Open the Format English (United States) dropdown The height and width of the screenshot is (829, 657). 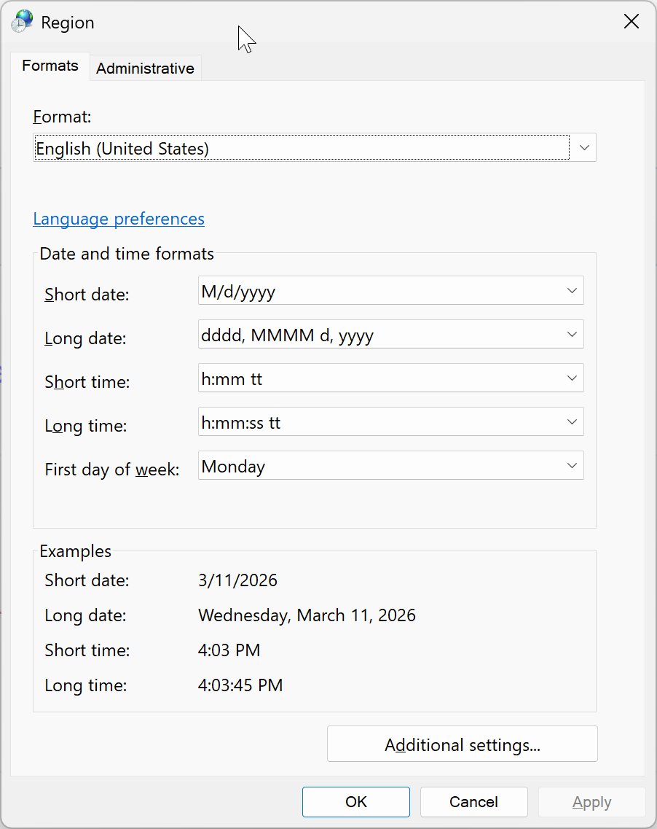(315, 148)
